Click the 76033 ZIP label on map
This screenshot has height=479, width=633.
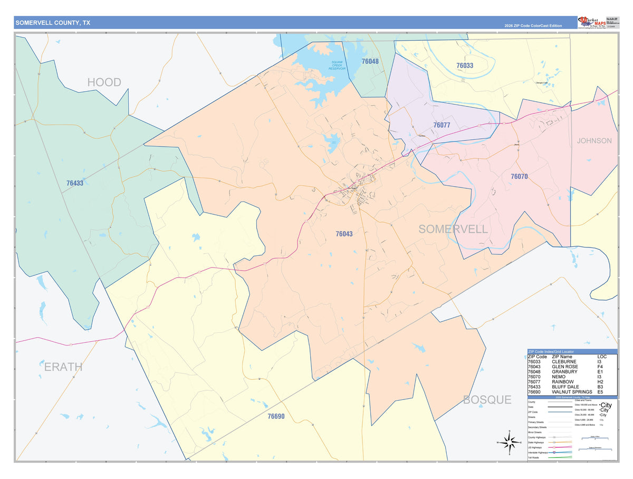[465, 65]
